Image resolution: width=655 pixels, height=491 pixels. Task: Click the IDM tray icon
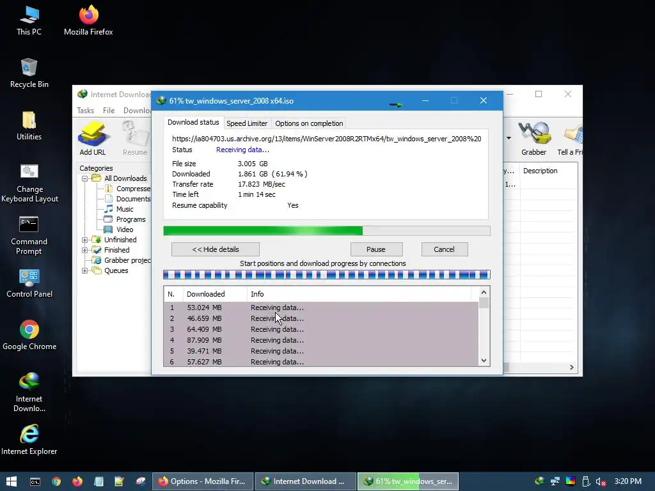(x=540, y=481)
